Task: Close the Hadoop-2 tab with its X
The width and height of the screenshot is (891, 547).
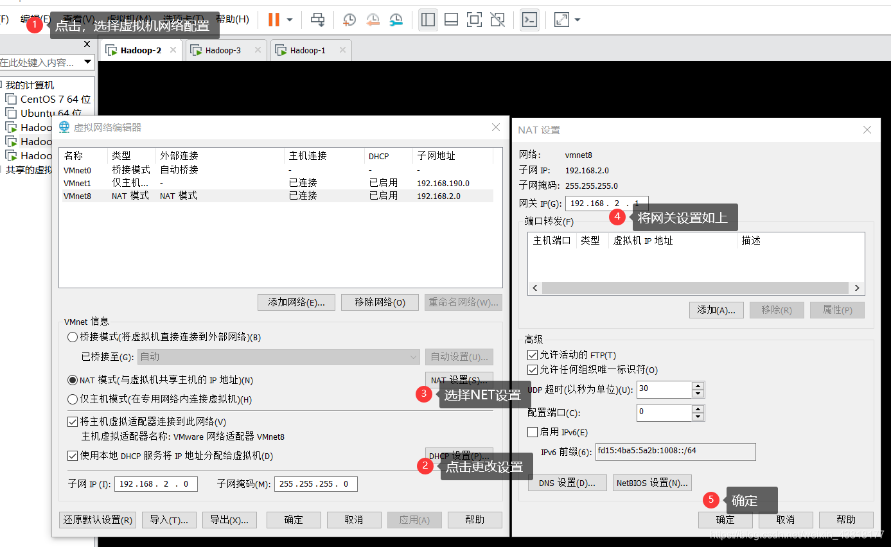Action: tap(173, 49)
